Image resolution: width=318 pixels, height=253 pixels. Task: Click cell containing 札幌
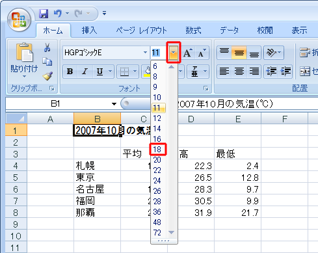click(97, 166)
